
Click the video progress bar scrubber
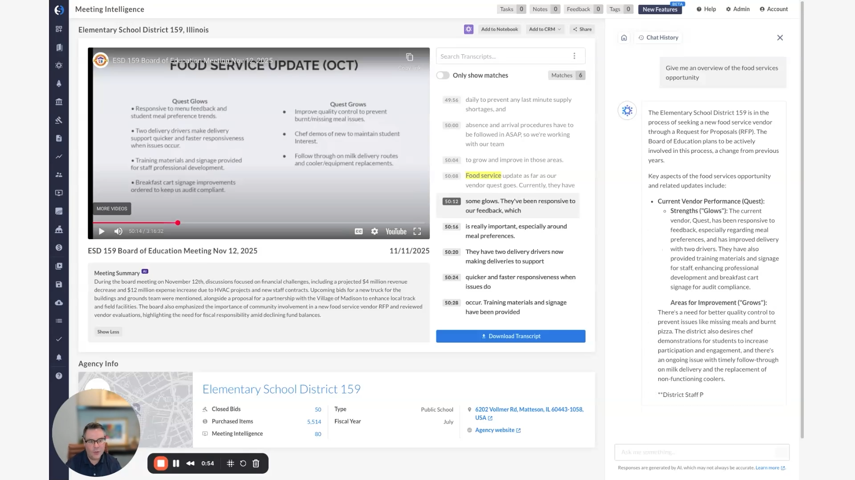pyautogui.click(x=178, y=223)
